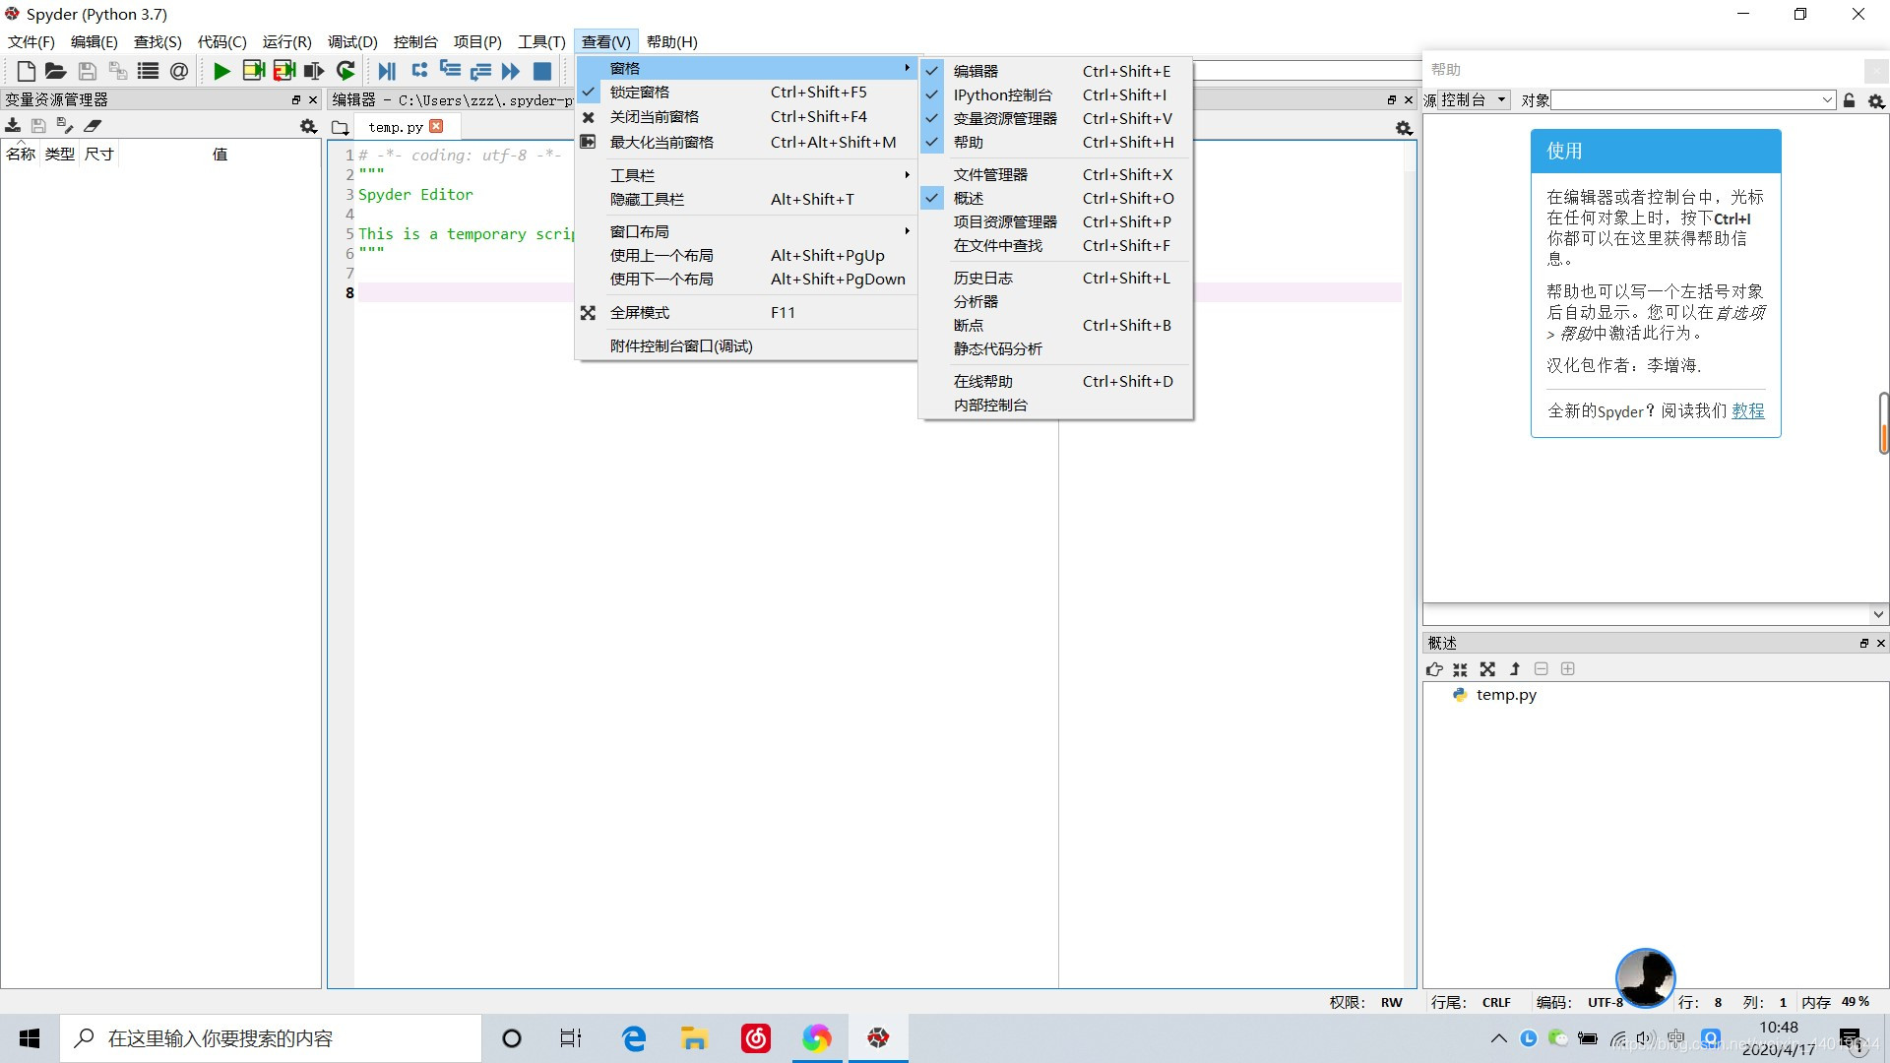Click the blue Stop debugging square

pos(541,71)
